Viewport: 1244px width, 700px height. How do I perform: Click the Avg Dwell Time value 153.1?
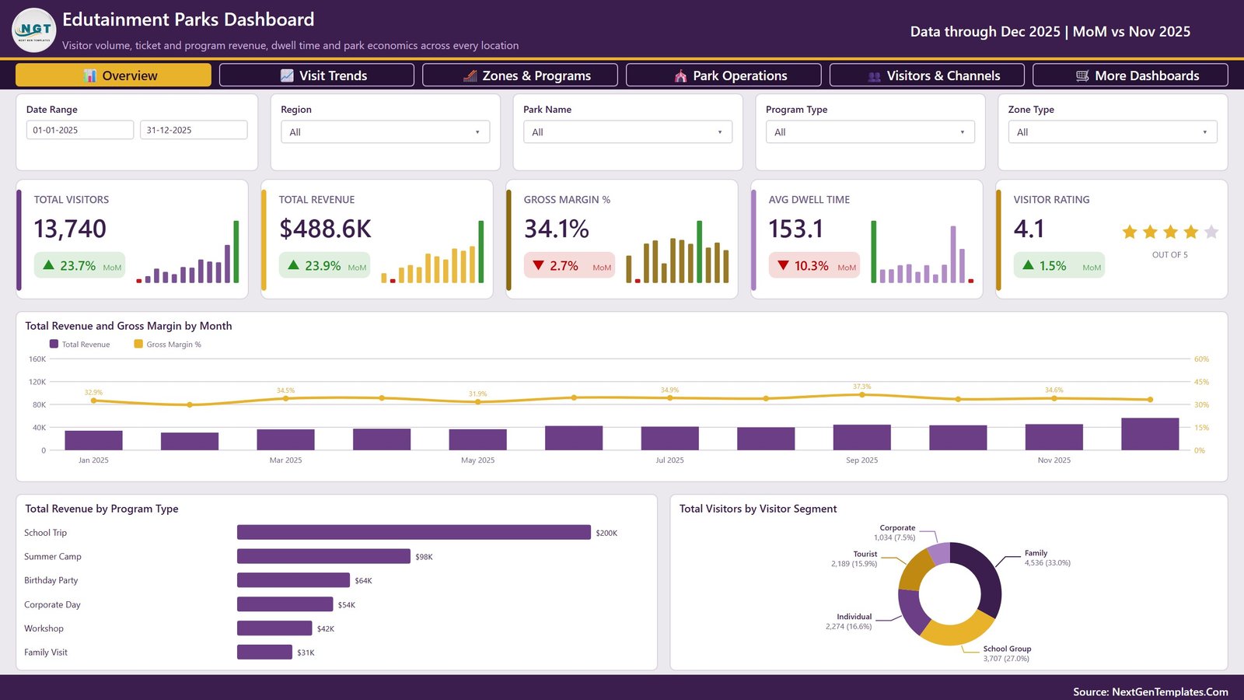(795, 229)
